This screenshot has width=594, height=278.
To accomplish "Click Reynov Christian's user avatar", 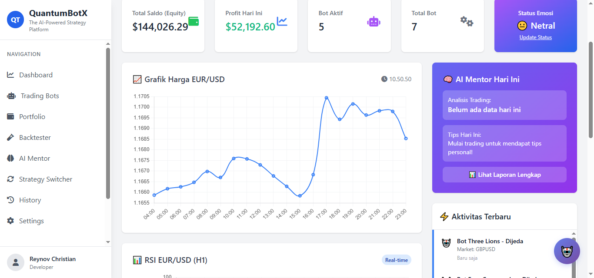I will pyautogui.click(x=16, y=262).
